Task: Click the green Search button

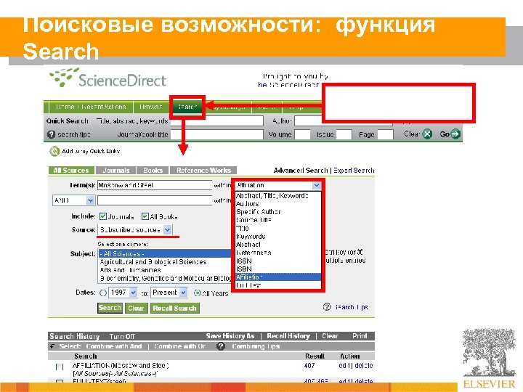Action: tap(110, 308)
